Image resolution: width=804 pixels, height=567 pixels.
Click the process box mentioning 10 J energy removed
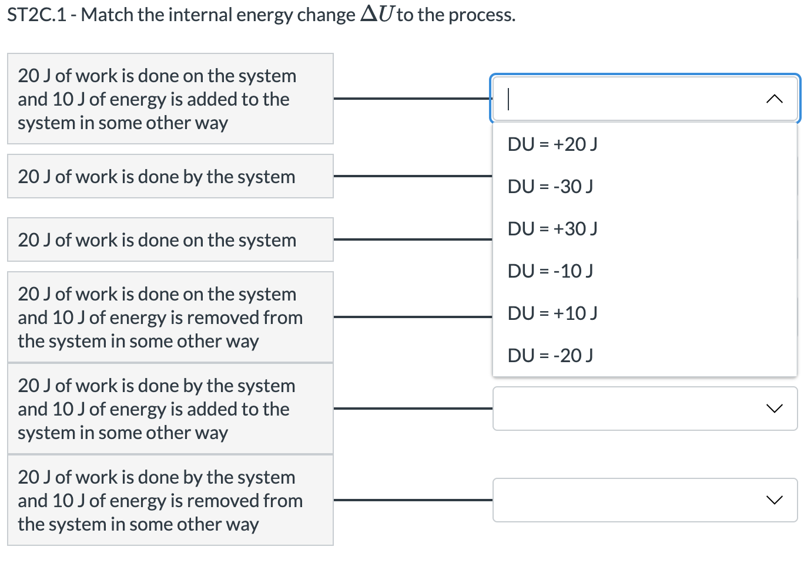[x=170, y=317]
